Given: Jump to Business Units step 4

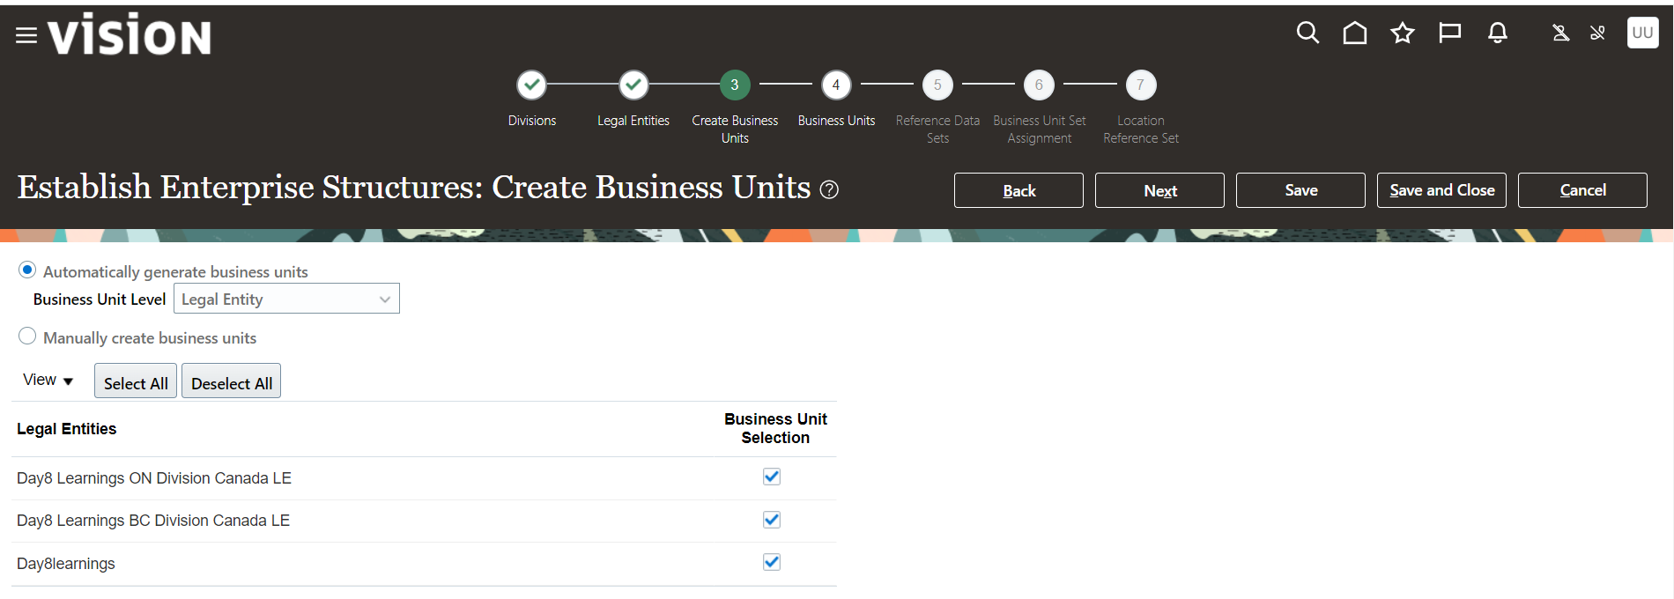Looking at the screenshot, I should point(835,85).
